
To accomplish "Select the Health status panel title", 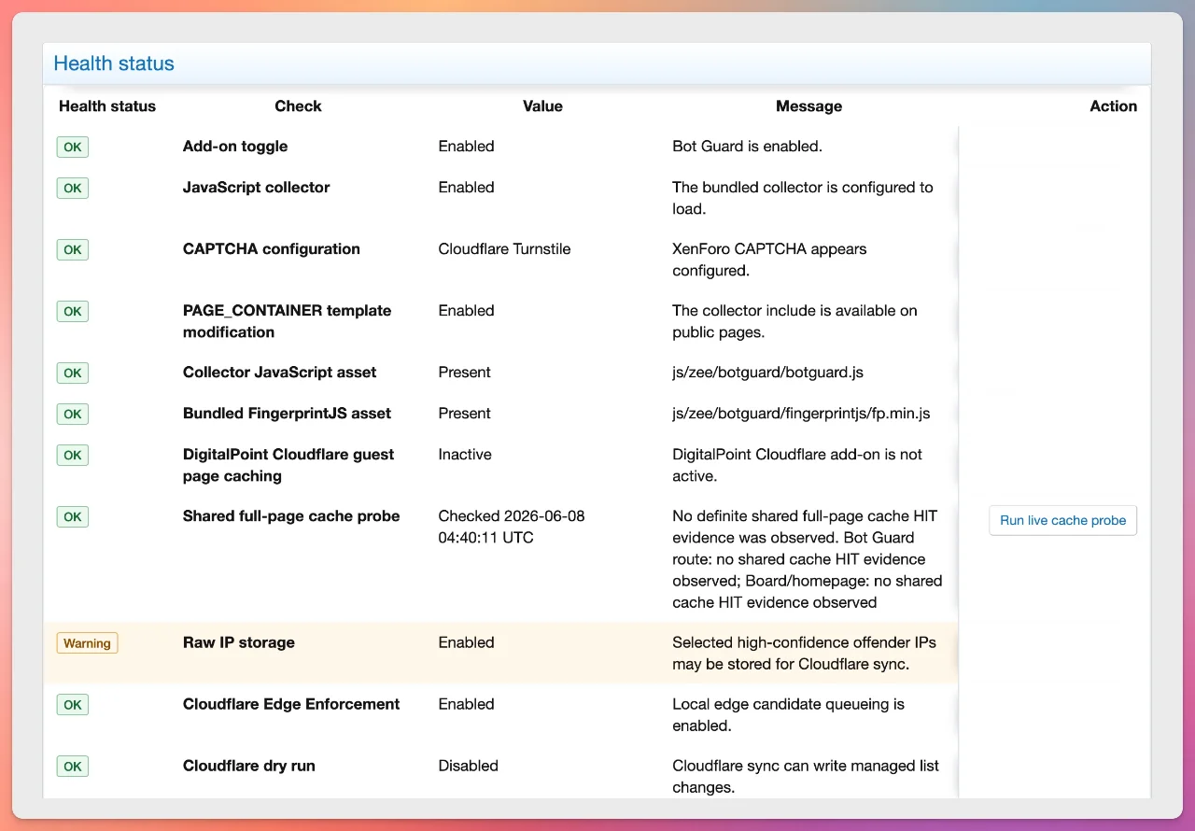I will (x=114, y=63).
